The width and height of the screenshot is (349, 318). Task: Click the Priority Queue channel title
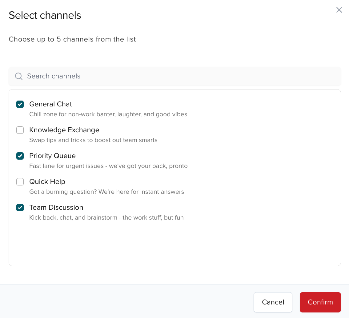(52, 156)
